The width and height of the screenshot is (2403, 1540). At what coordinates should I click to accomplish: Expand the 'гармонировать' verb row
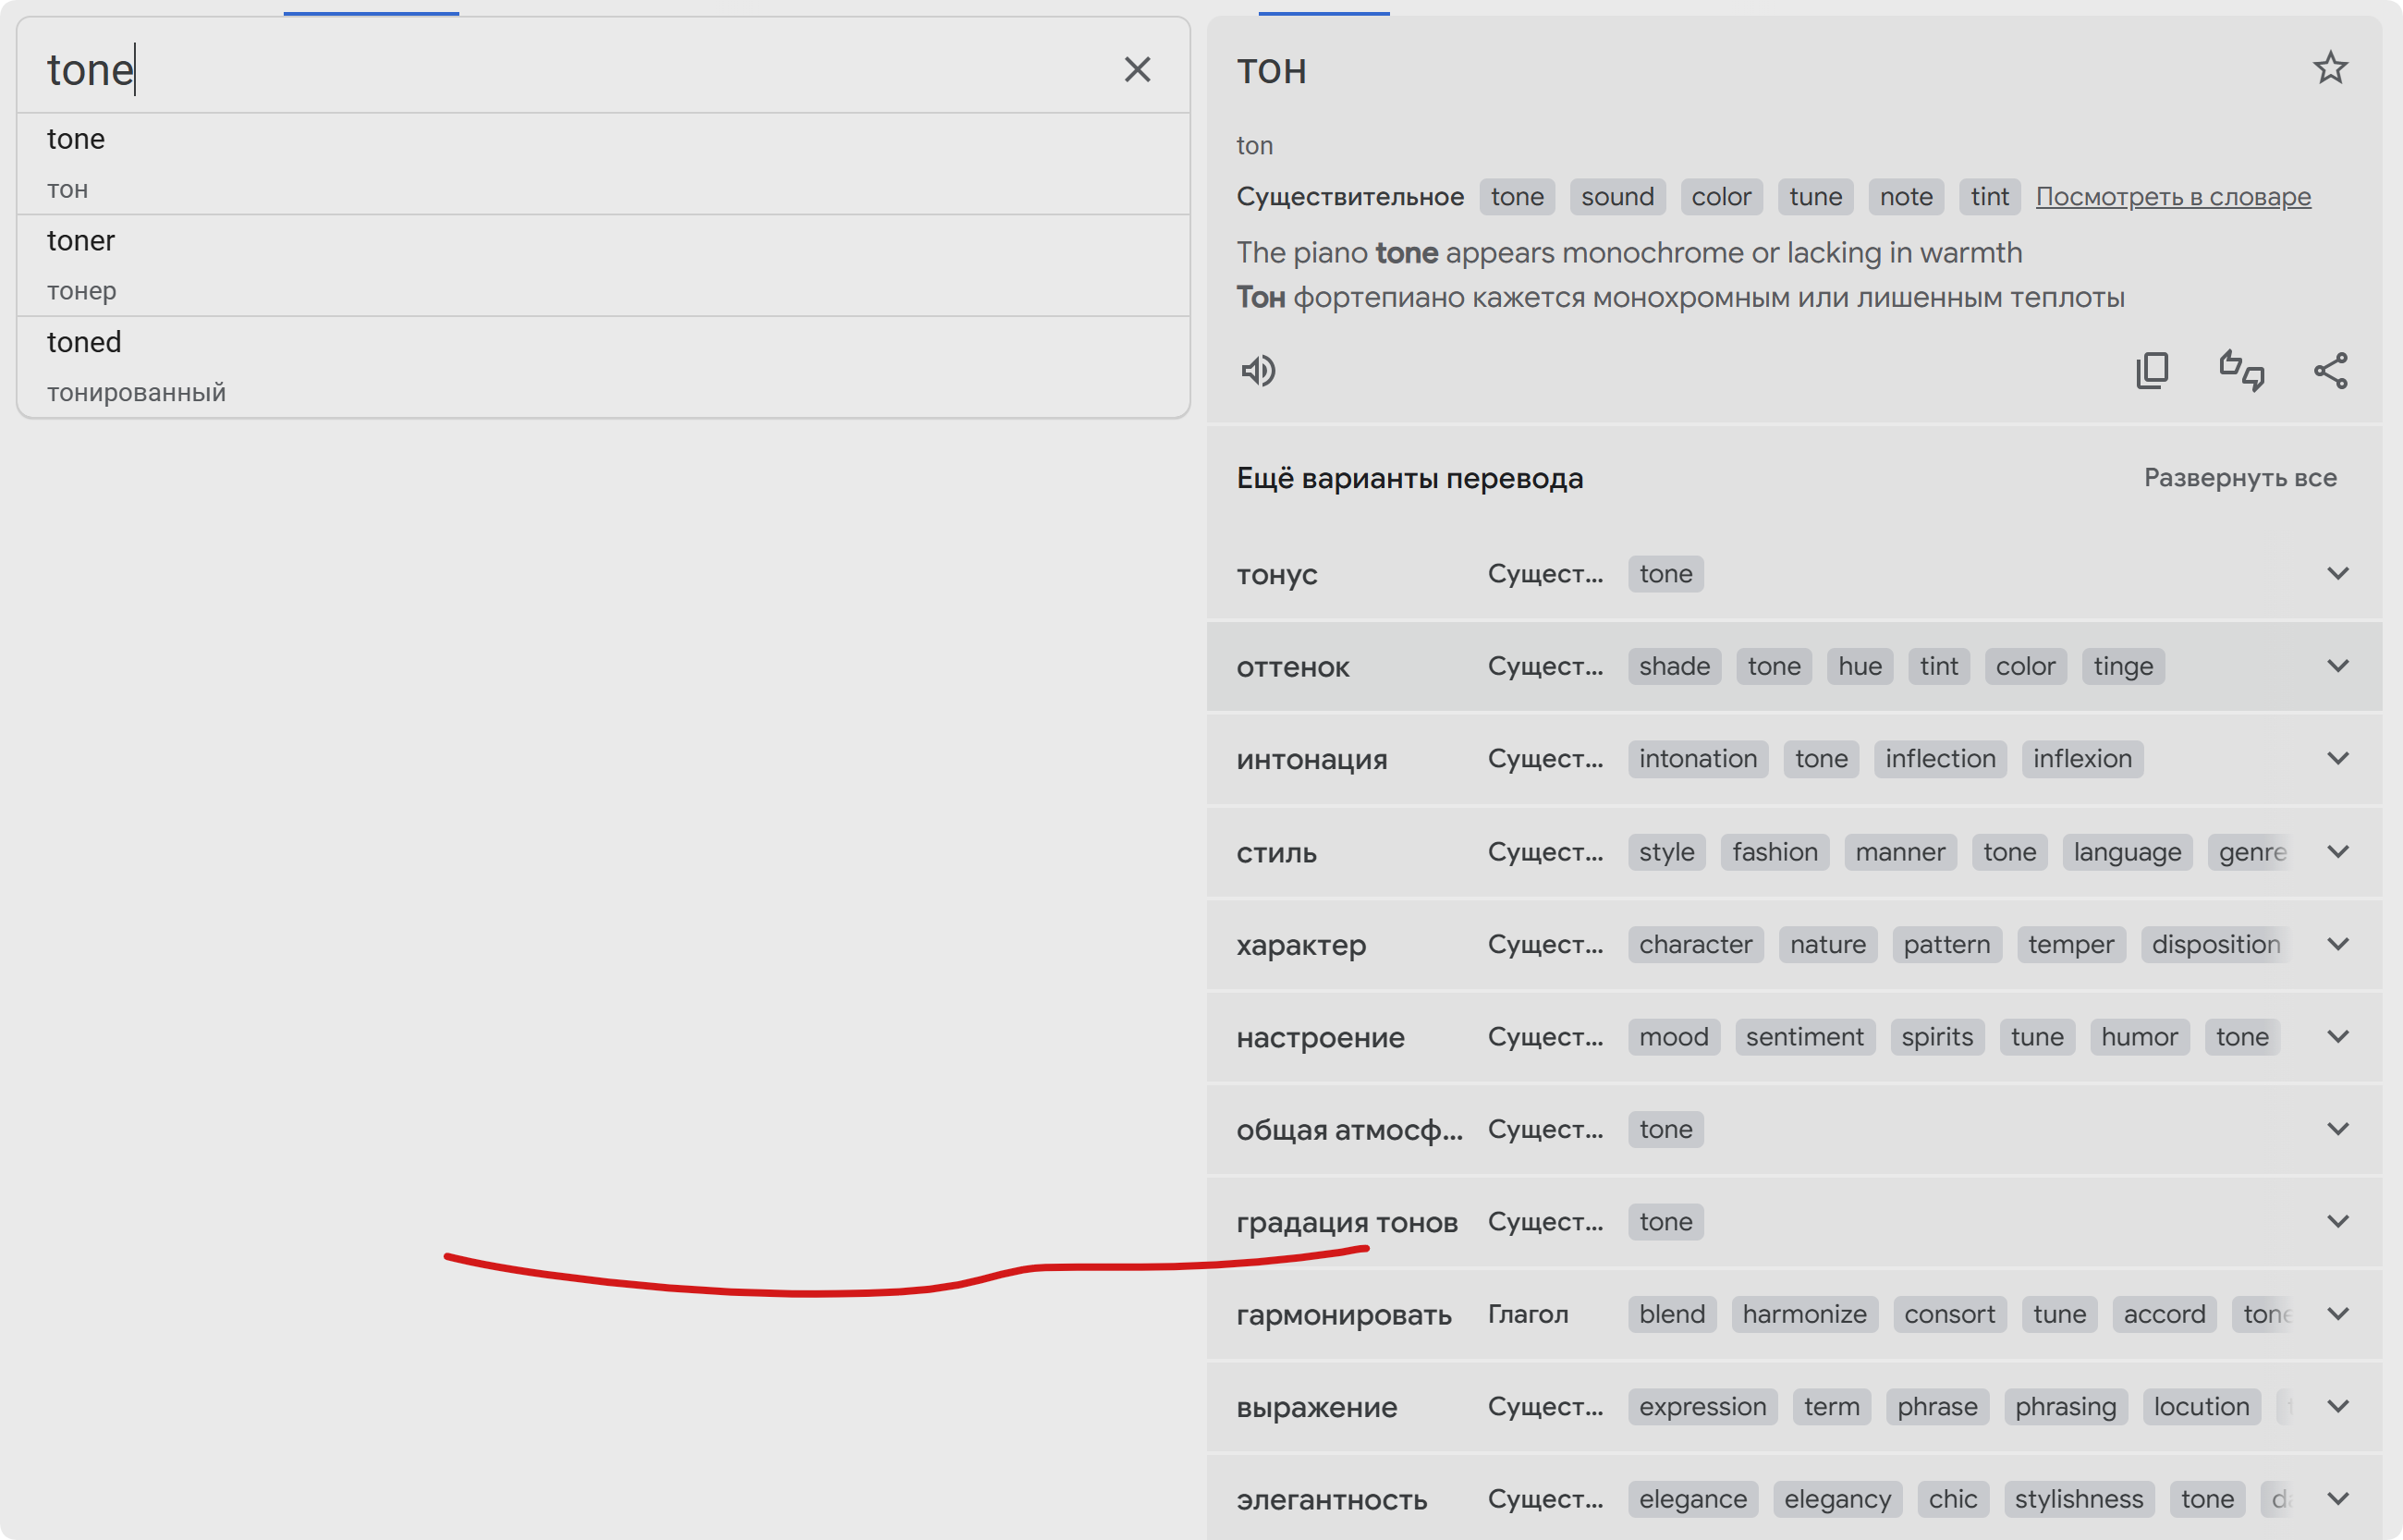click(x=2337, y=1314)
